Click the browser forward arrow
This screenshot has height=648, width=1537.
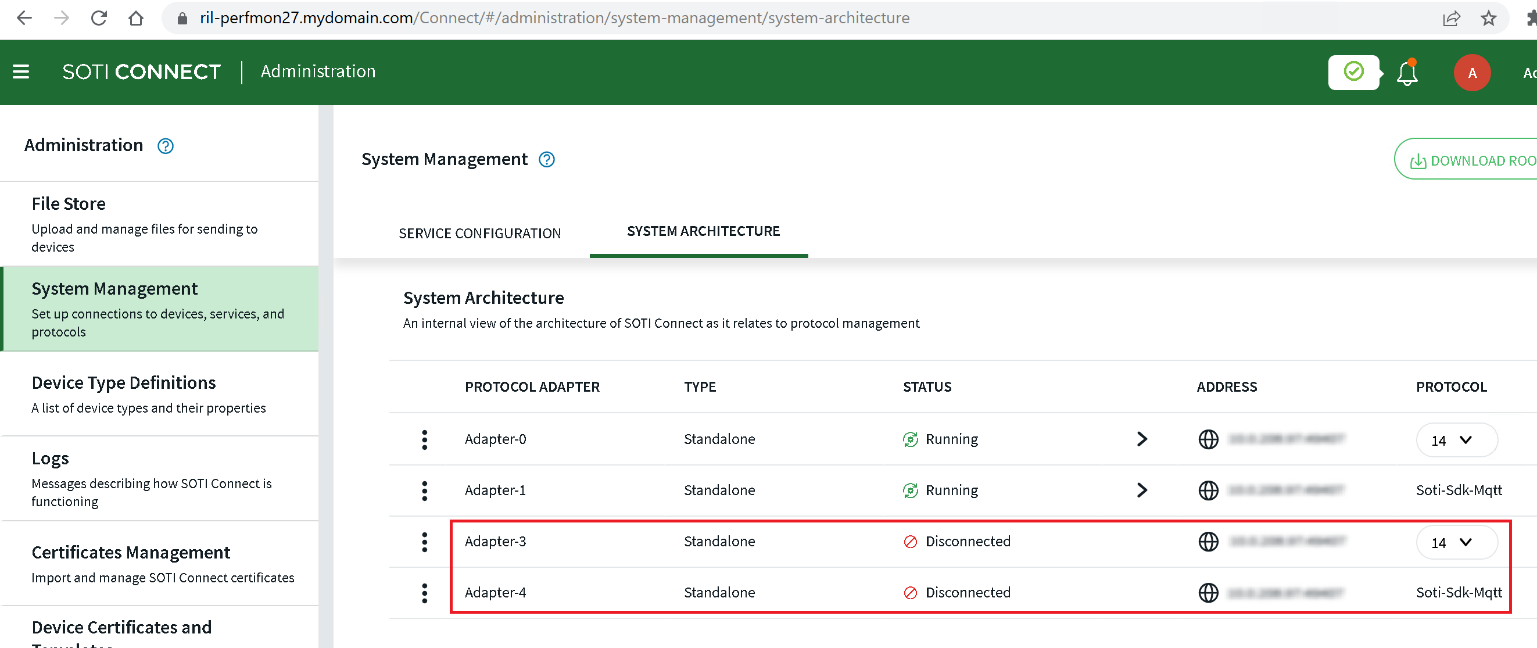62,18
